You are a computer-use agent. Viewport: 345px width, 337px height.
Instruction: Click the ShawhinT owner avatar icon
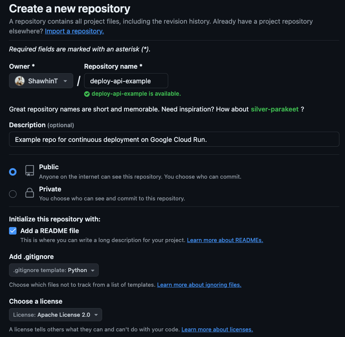tap(20, 81)
